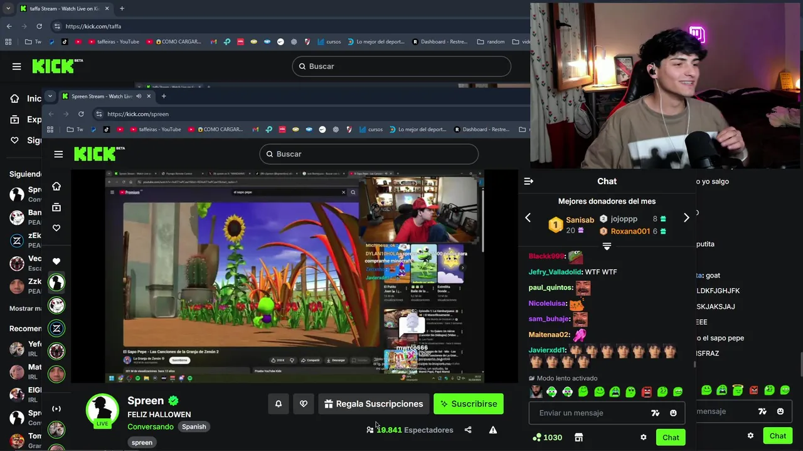Open Tw bookmarks folder in Spreen window
The height and width of the screenshot is (451, 803).
75,130
